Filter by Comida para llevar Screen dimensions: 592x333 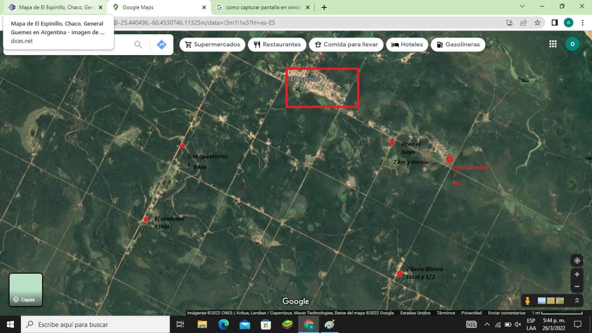coord(346,44)
